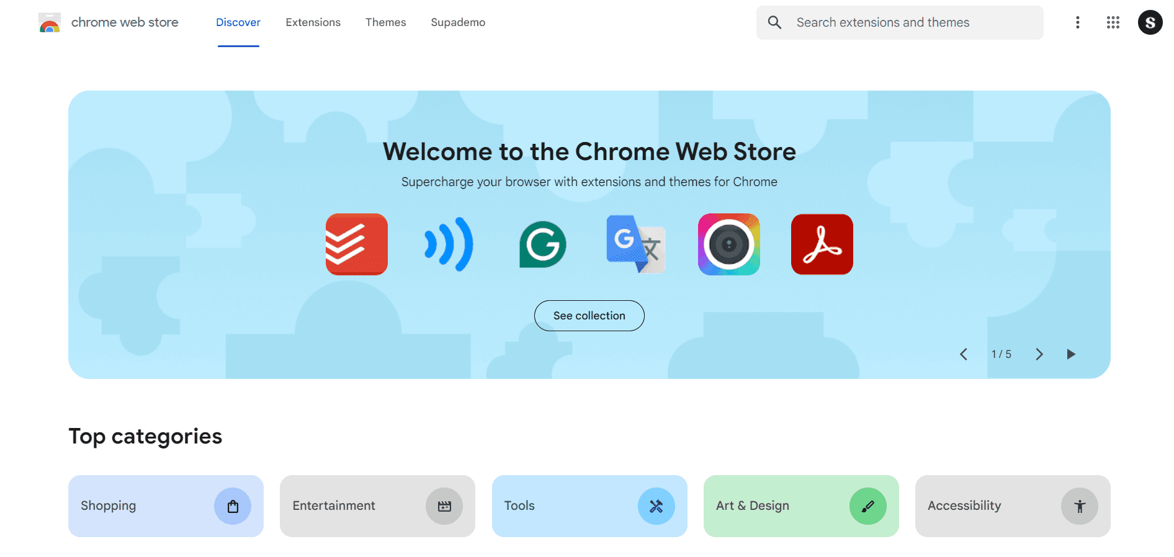This screenshot has width=1174, height=557.
Task: Click the Chrome Web Store rainbow logo
Action: [49, 22]
